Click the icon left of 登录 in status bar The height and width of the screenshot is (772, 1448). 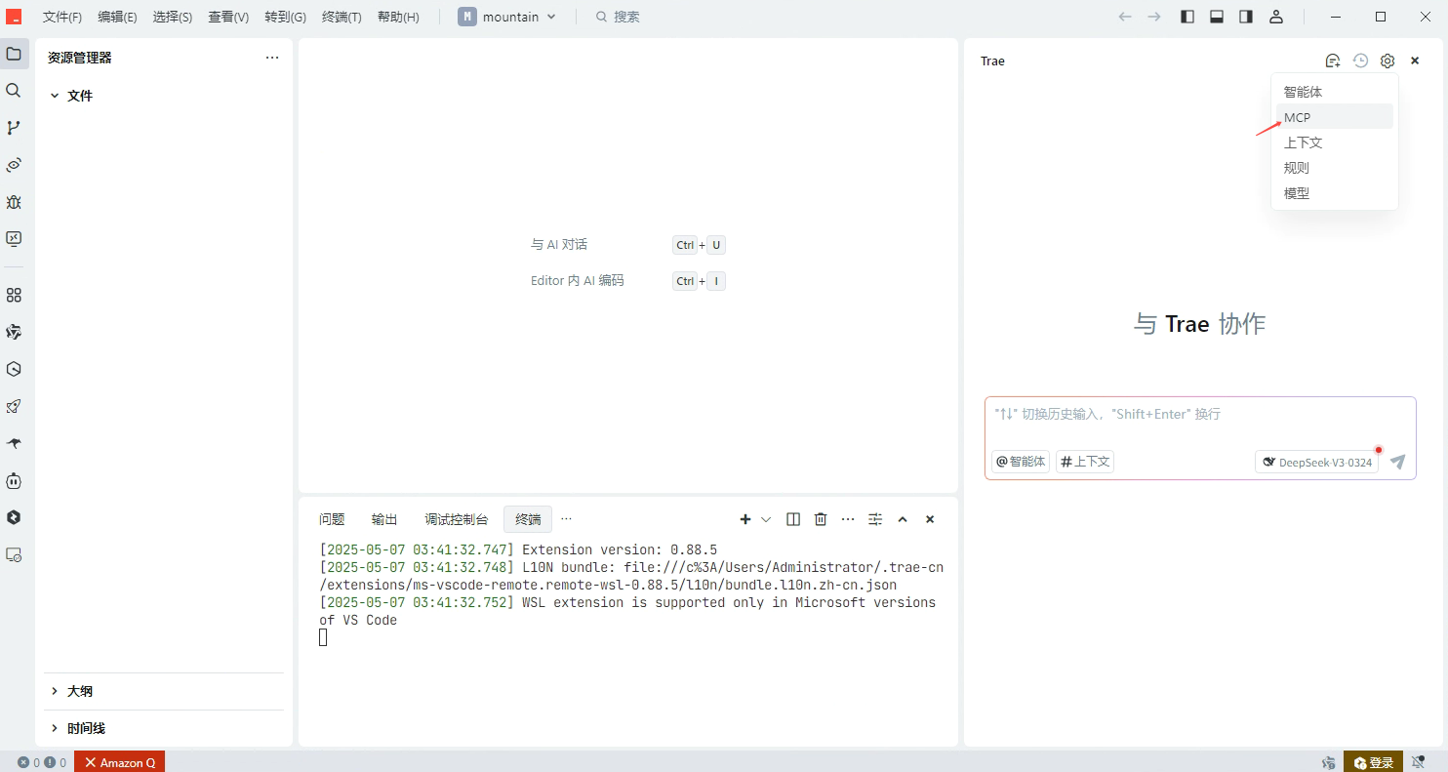pyautogui.click(x=1328, y=762)
